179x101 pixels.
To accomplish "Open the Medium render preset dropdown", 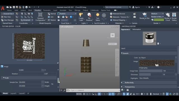I will click(157, 14).
